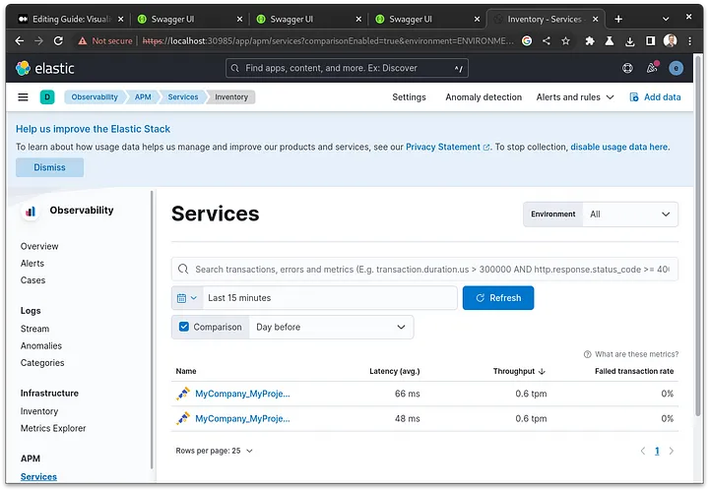Click the calendar quick-select date icon
The height and width of the screenshot is (491, 709).
(x=187, y=298)
